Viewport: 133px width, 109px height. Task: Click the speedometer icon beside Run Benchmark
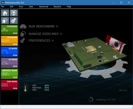(x=23, y=26)
